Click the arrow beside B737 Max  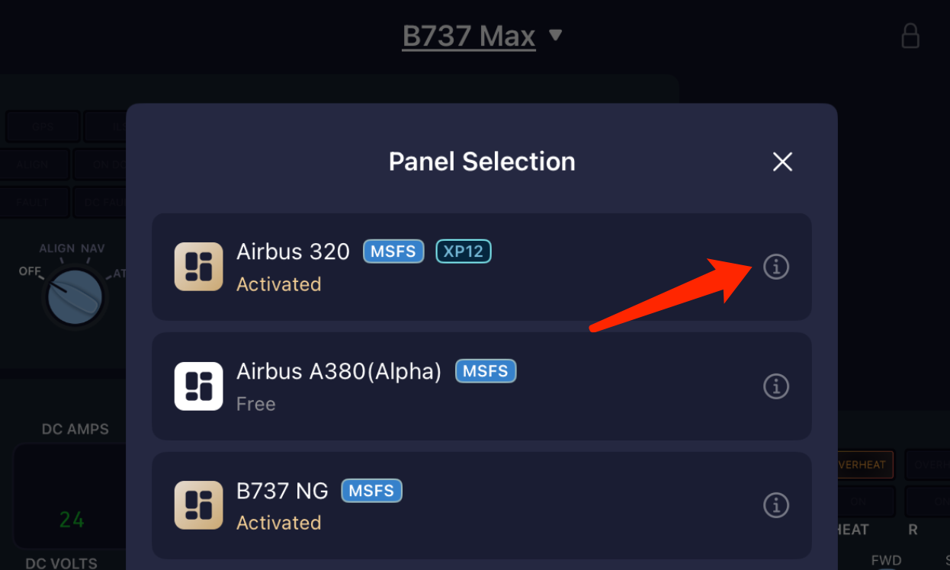point(556,35)
